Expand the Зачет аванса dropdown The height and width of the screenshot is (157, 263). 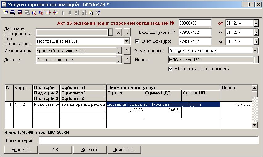pyautogui.click(x=255, y=50)
